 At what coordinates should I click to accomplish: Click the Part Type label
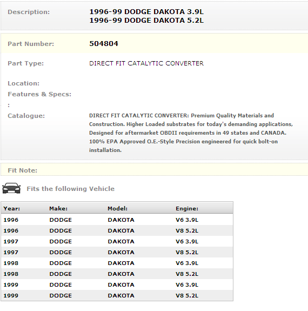click(x=25, y=63)
